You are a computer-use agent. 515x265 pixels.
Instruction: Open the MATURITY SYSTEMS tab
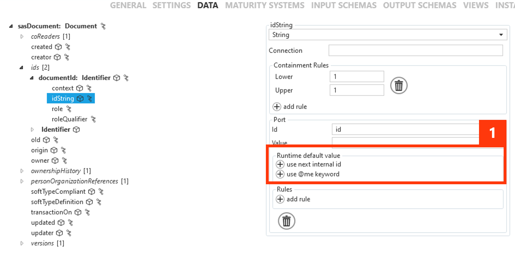coord(265,5)
